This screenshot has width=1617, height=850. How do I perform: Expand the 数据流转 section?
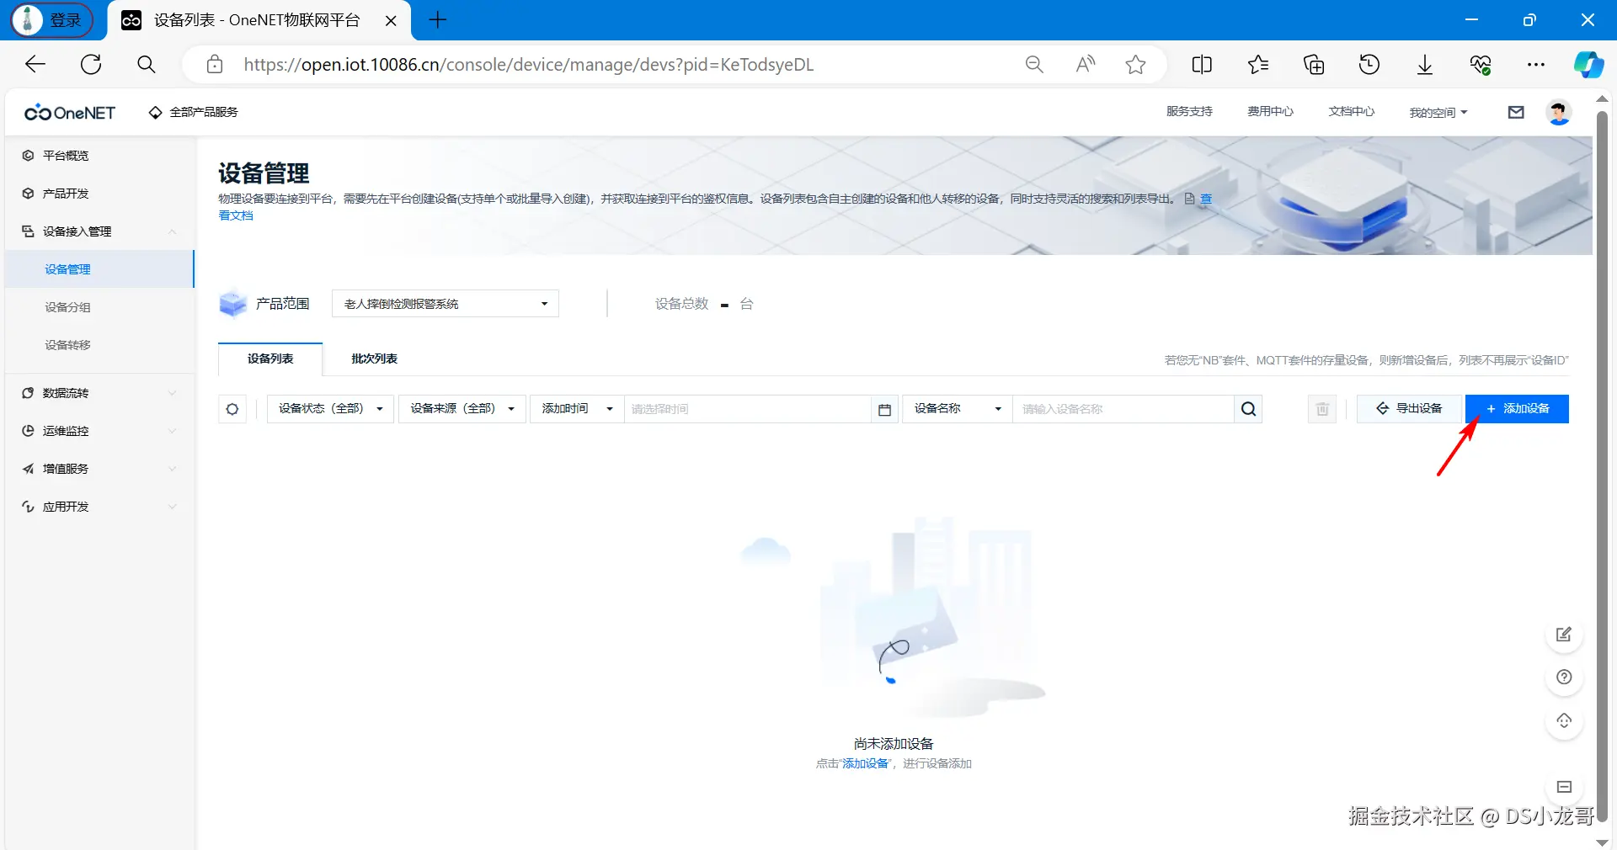point(99,393)
